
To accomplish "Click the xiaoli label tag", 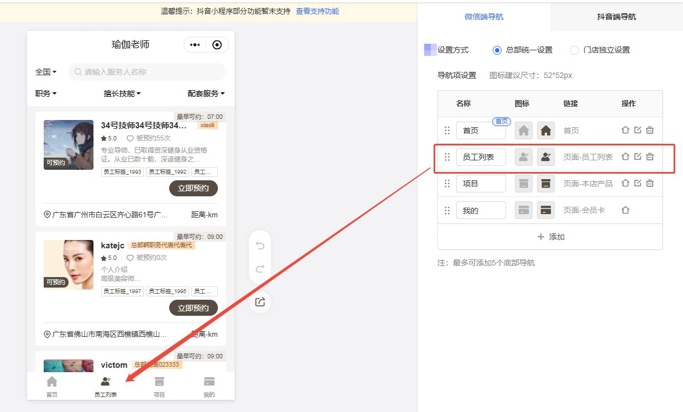I will [x=207, y=126].
